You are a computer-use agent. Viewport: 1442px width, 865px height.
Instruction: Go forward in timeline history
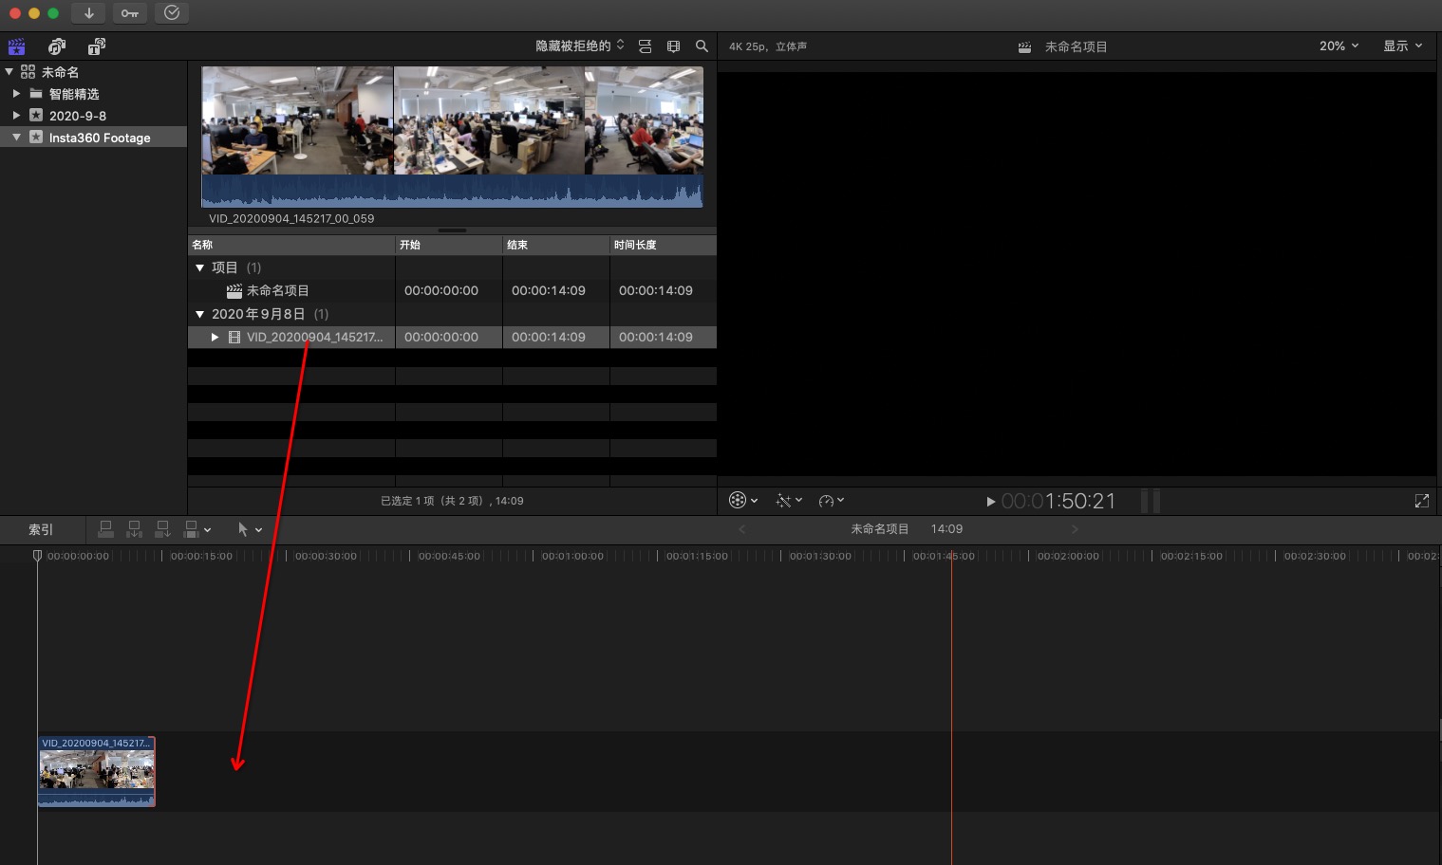[1075, 529]
